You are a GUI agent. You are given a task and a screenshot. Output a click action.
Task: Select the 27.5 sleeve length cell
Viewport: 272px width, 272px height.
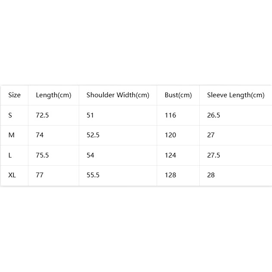tap(236, 155)
